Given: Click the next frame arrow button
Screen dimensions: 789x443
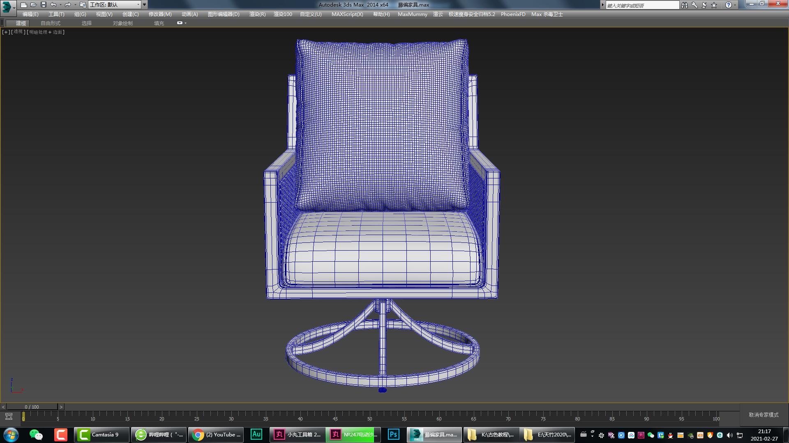Looking at the screenshot, I should (x=62, y=407).
